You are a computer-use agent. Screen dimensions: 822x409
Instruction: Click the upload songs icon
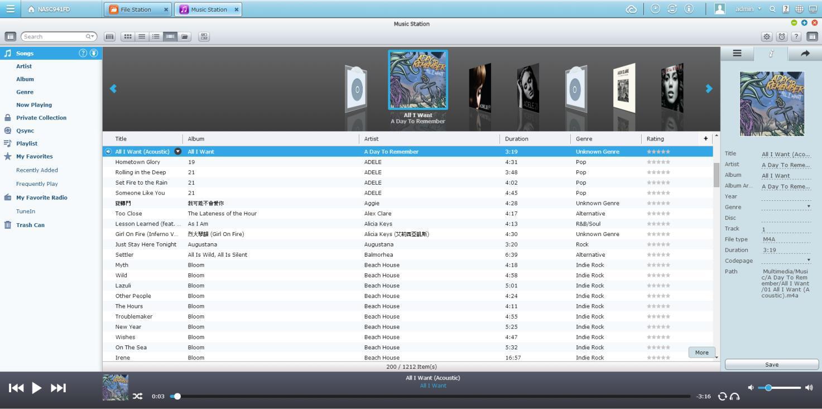(x=94, y=53)
